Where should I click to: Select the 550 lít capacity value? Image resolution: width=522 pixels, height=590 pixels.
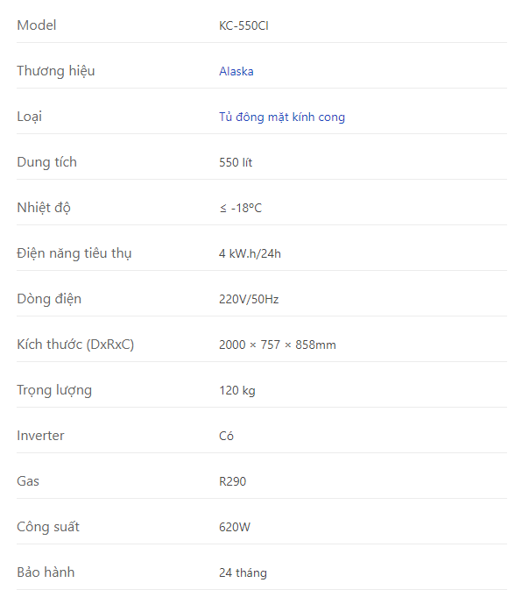236,162
